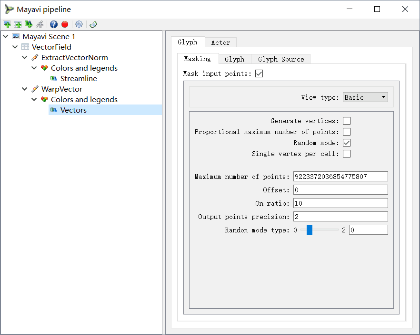Create a new Mayavi scene

point(7,24)
